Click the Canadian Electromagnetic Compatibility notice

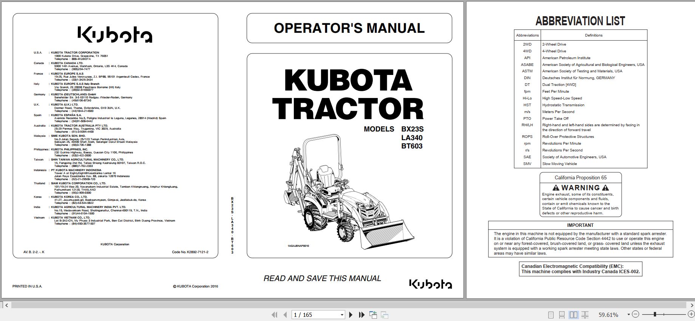(x=580, y=269)
